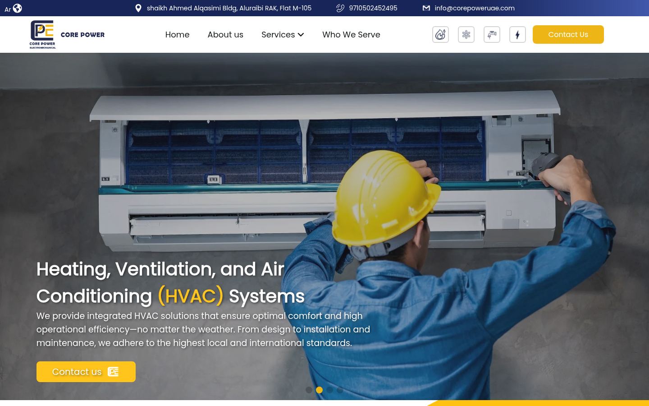The image size is (649, 406).
Task: Open the About us page
Action: [x=225, y=35]
